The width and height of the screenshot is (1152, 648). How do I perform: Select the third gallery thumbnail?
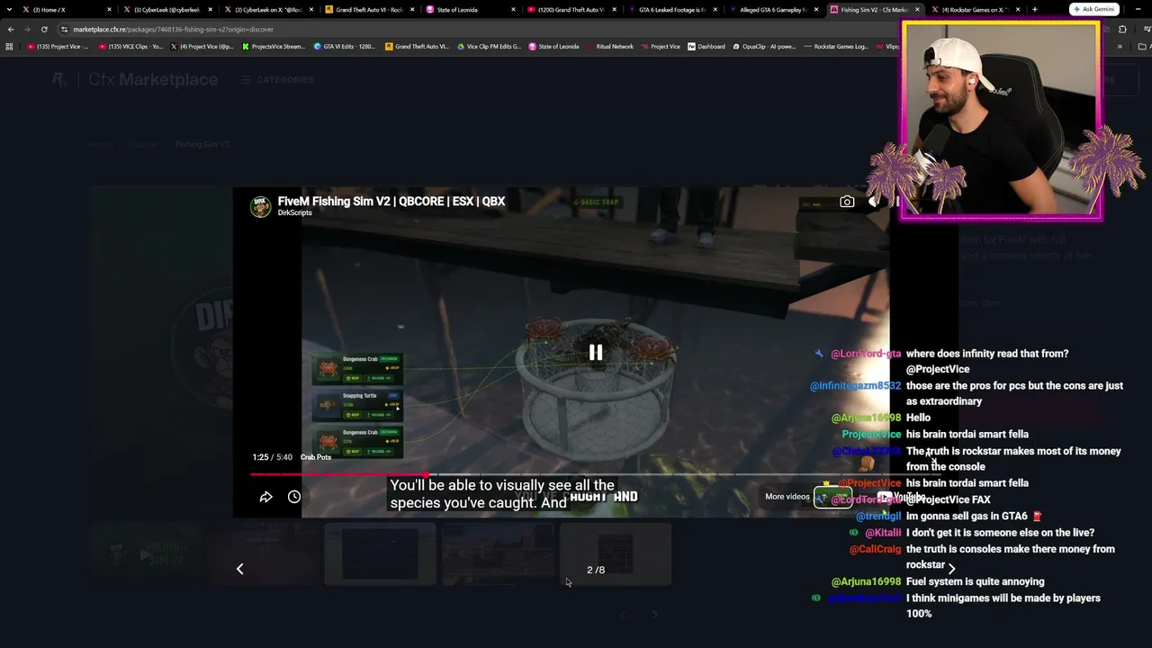pos(381,554)
